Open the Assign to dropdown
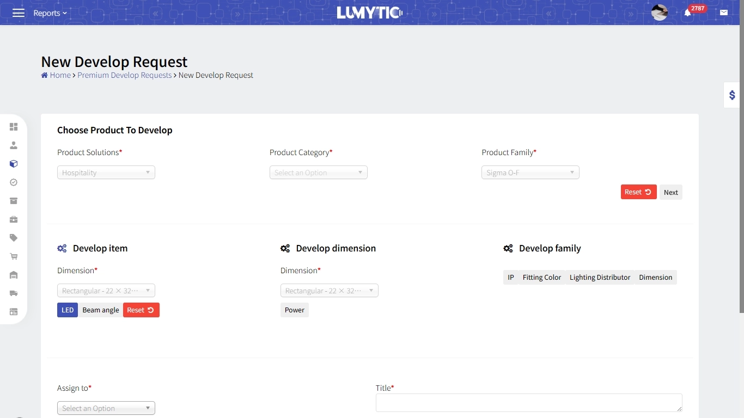744x418 pixels. (106, 408)
